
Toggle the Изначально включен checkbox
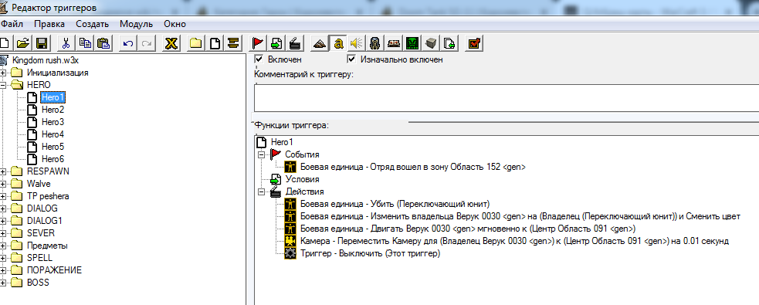pos(351,59)
